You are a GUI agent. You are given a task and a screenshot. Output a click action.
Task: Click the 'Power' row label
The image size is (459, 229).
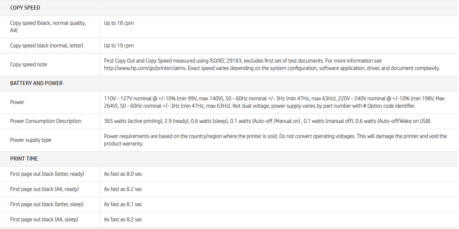coord(17,102)
